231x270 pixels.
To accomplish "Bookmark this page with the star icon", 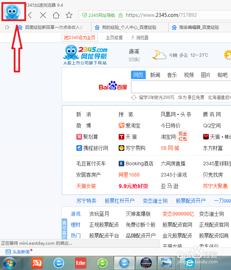I will coord(69,15).
